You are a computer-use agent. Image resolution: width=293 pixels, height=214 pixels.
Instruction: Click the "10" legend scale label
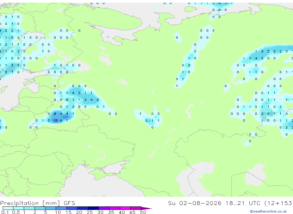[58, 212]
